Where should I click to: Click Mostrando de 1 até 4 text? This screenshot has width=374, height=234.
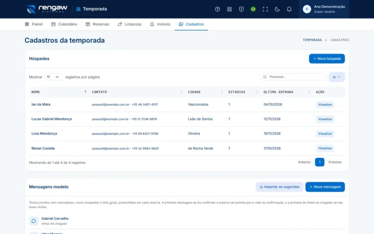point(57,163)
